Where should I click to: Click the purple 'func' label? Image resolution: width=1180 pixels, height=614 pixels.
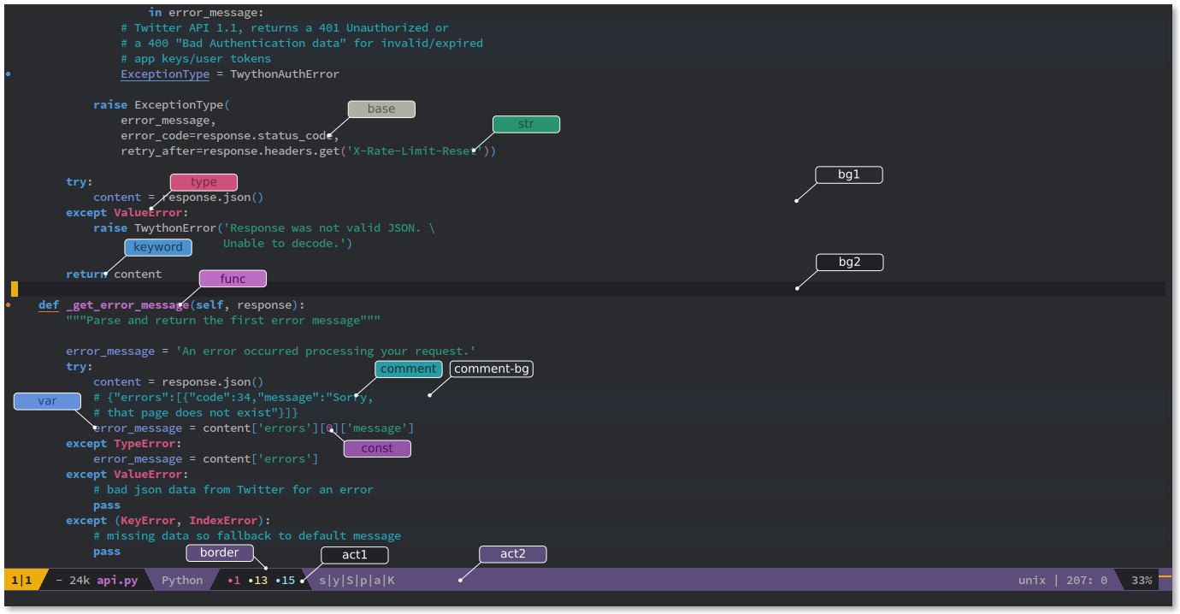click(233, 279)
